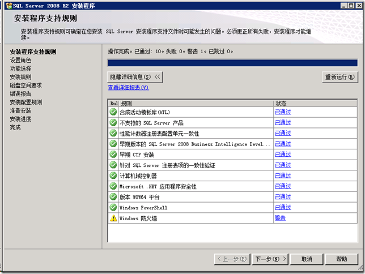Screen dimensions: 365x274
Task: Click rule text Windows 防火墙
Action: [x=138, y=219]
